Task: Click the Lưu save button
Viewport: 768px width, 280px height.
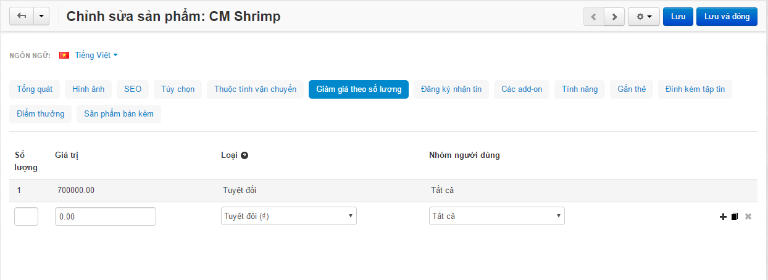Action: tap(678, 17)
